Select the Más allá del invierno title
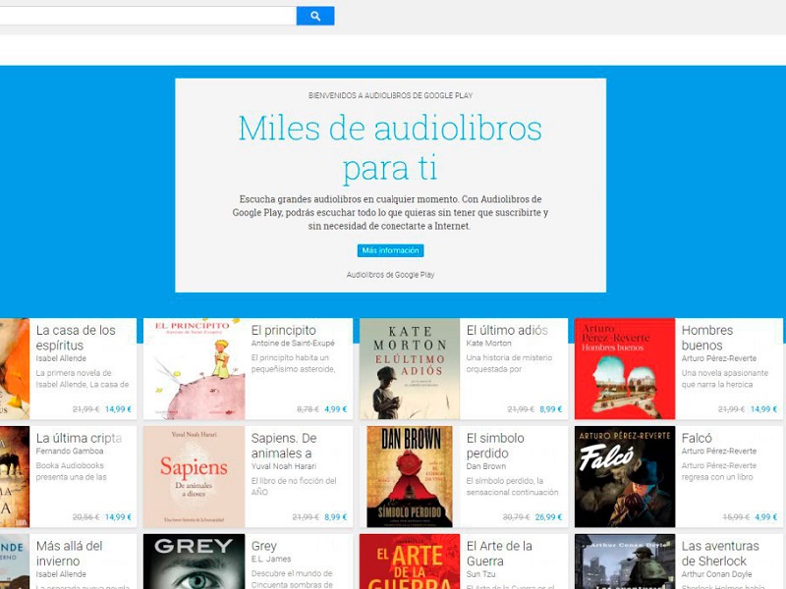Image resolution: width=786 pixels, height=589 pixels. pyautogui.click(x=69, y=554)
